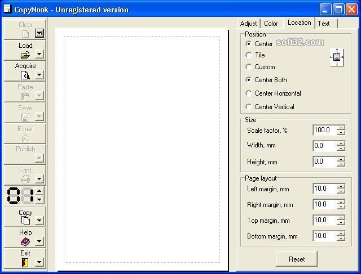This screenshot has width=361, height=274.
Task: Click the Acquire scan-document icon
Action: (25, 75)
